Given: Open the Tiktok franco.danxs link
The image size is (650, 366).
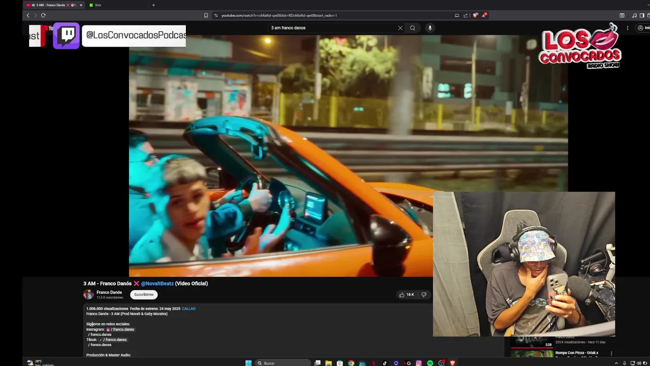Looking at the screenshot, I should click(113, 340).
